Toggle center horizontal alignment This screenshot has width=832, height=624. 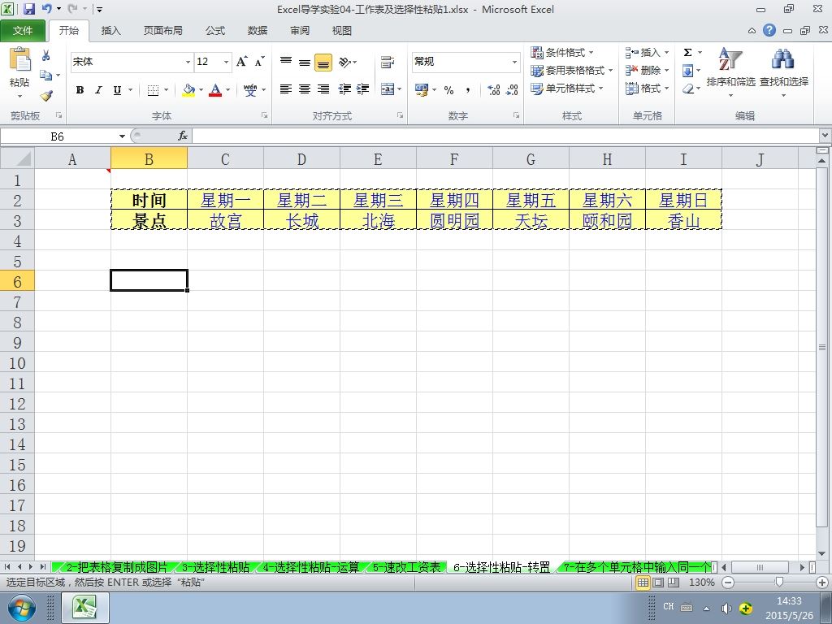305,89
